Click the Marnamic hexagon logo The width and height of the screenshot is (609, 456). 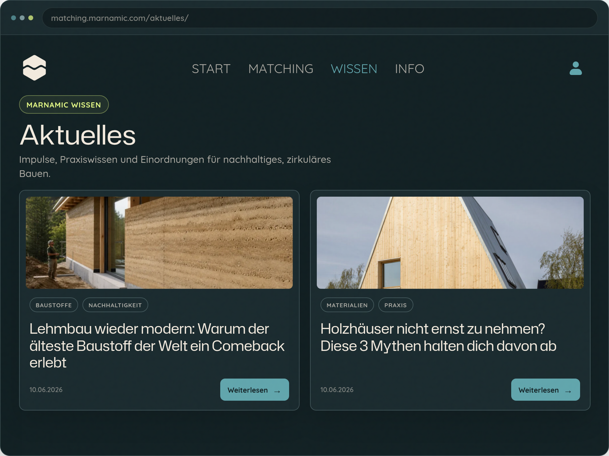click(x=34, y=68)
